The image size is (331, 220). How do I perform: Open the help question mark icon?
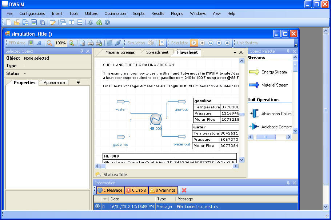tap(91, 22)
